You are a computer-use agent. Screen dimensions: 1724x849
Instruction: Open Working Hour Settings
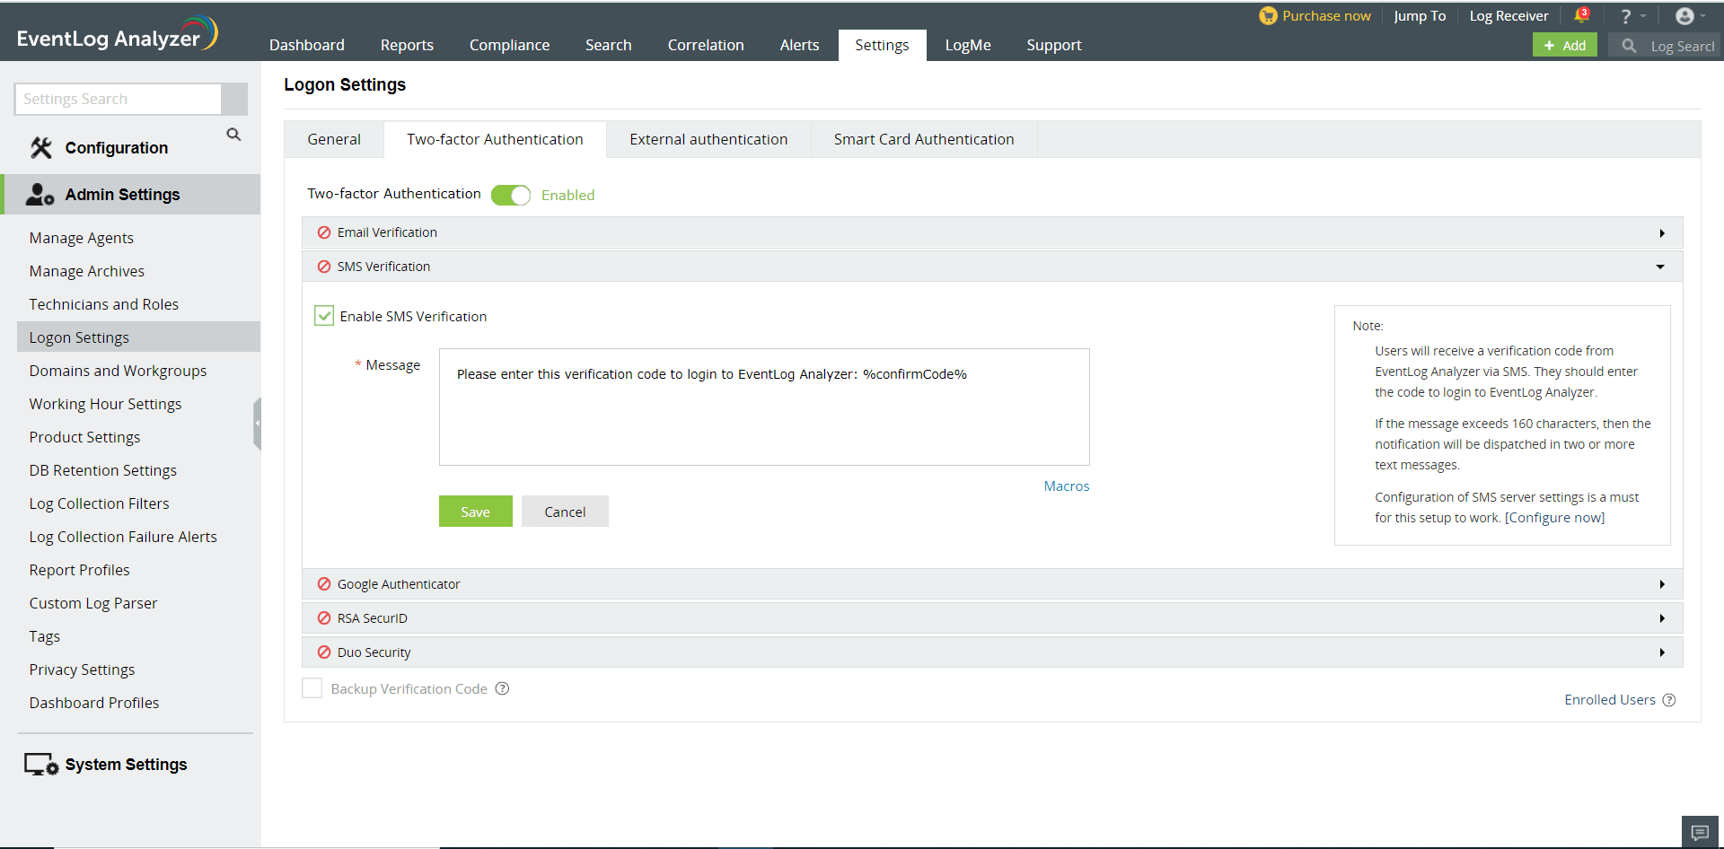(x=105, y=404)
